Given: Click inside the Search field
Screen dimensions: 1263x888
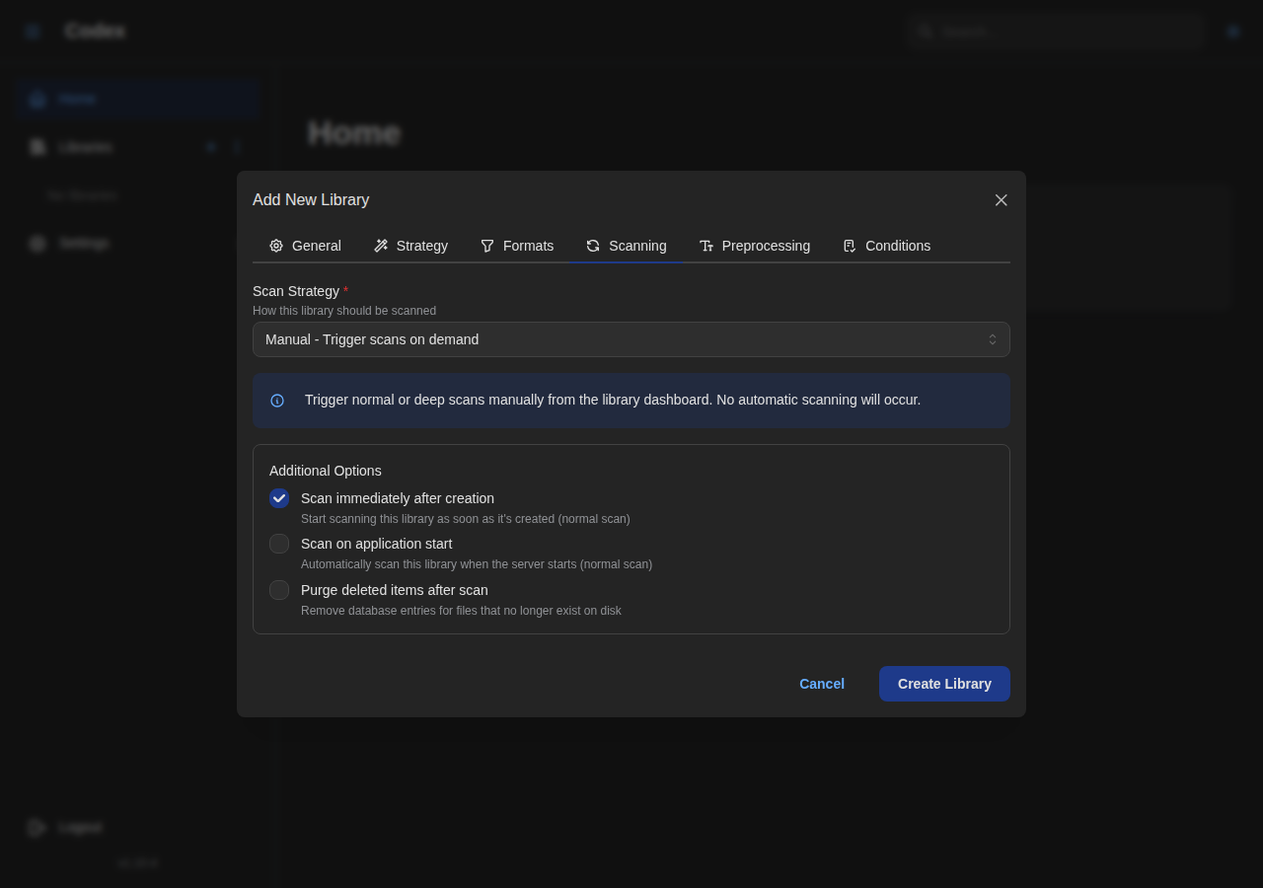Looking at the screenshot, I should 1056,31.
